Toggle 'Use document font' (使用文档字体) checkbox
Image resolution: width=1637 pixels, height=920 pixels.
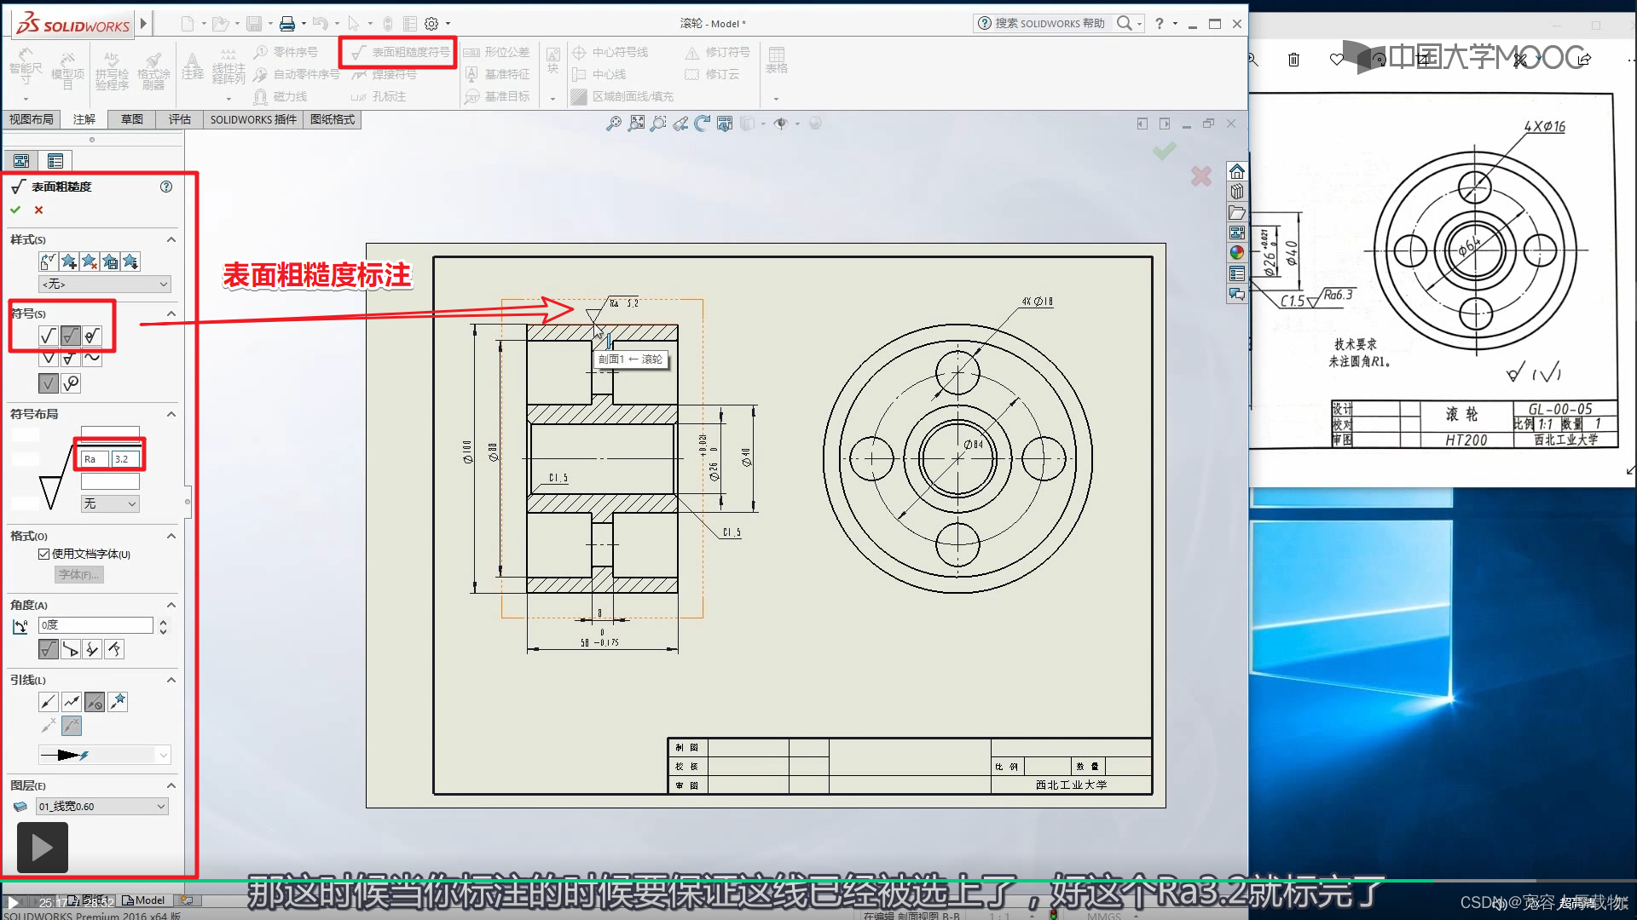(43, 554)
